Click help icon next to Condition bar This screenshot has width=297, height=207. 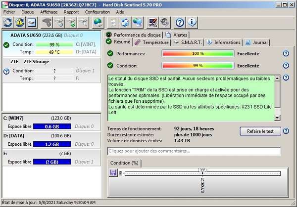(286, 66)
